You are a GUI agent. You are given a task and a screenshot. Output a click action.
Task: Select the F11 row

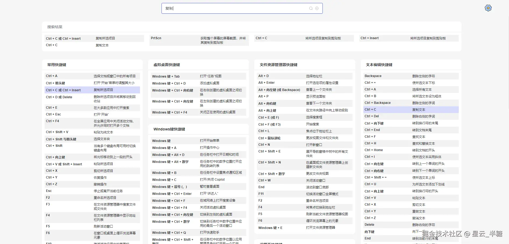[305, 194]
